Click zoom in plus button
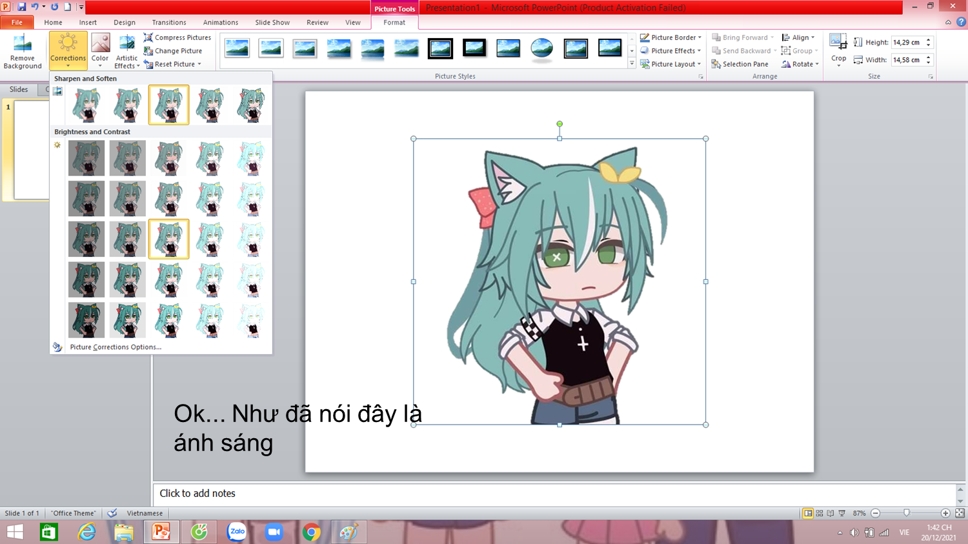This screenshot has height=544, width=968. pyautogui.click(x=945, y=513)
